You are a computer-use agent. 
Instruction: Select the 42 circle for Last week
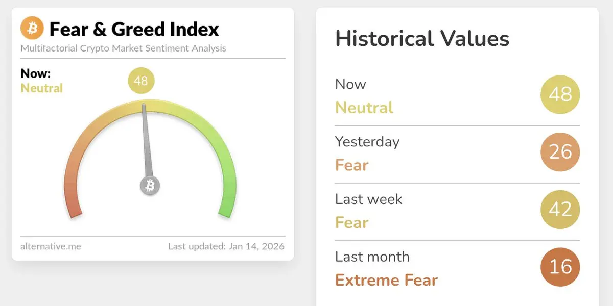click(x=560, y=209)
